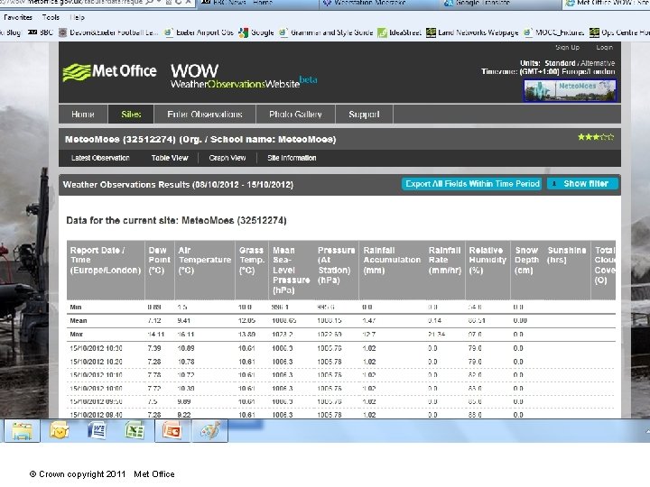Click the Relative Humidity column header

pyautogui.click(x=487, y=270)
